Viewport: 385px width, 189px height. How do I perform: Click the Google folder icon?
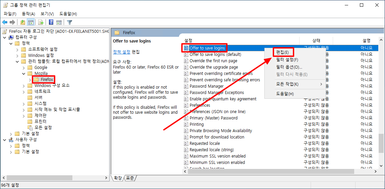tap(30, 68)
